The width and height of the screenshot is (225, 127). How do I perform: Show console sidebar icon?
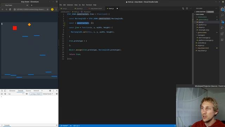pyautogui.click(x=2, y=94)
